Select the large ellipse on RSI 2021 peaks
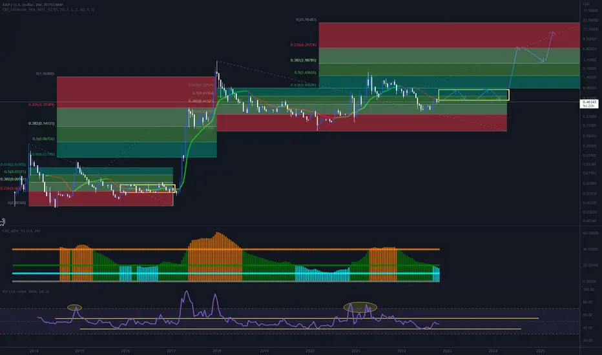 tap(360, 307)
